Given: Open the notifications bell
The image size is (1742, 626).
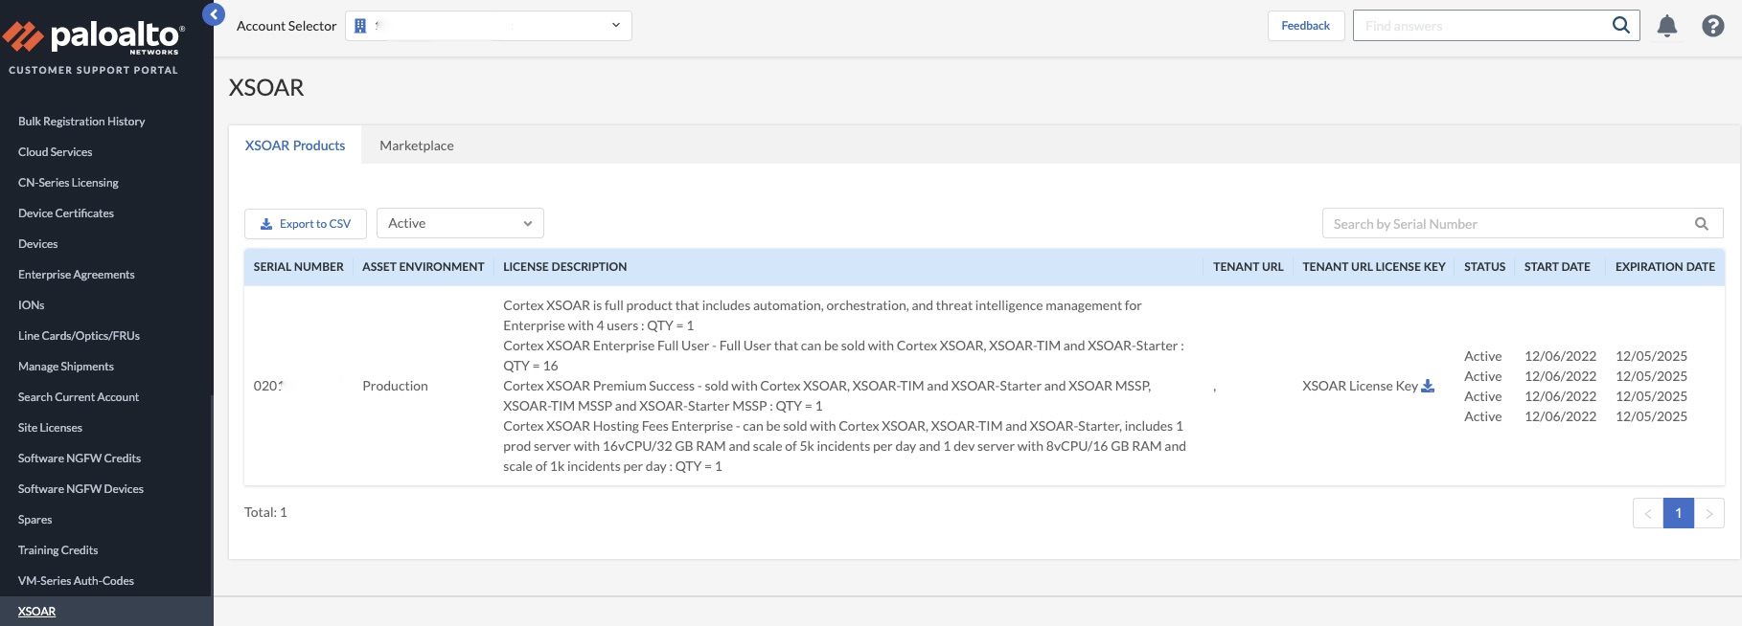Looking at the screenshot, I should [x=1667, y=26].
